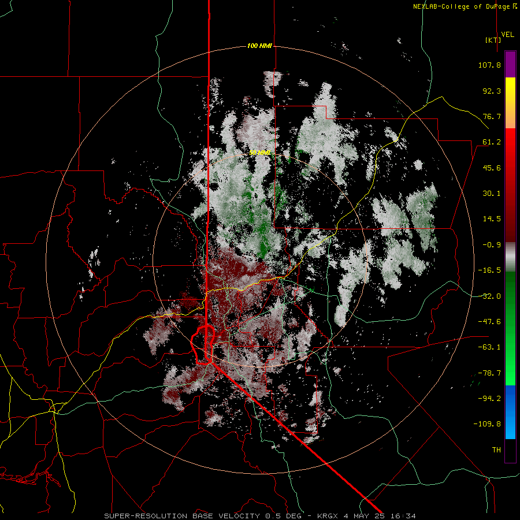Click the -16.5 velocity legend value
Screen dimensions: 520x520
tap(489, 270)
